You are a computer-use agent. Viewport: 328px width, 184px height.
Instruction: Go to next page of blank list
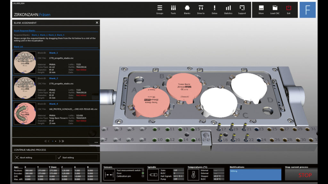[x=59, y=141]
